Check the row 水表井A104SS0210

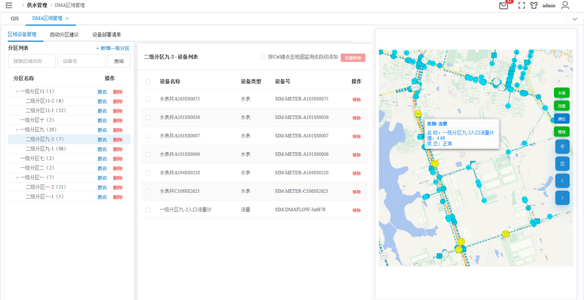tap(148, 173)
